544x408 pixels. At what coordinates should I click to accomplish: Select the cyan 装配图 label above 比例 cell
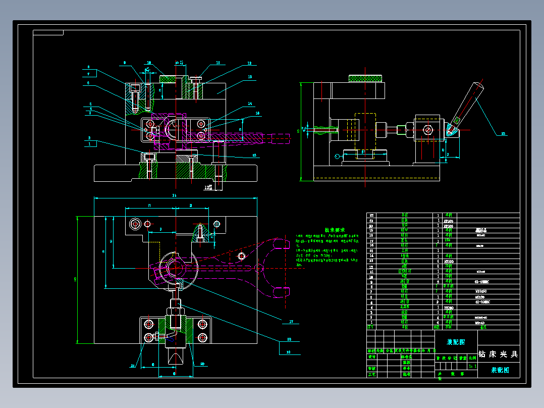point(456,342)
